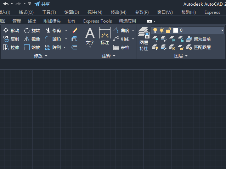Click the Redo arrow icon
This screenshot has height=169, width=226.
click(18, 4)
